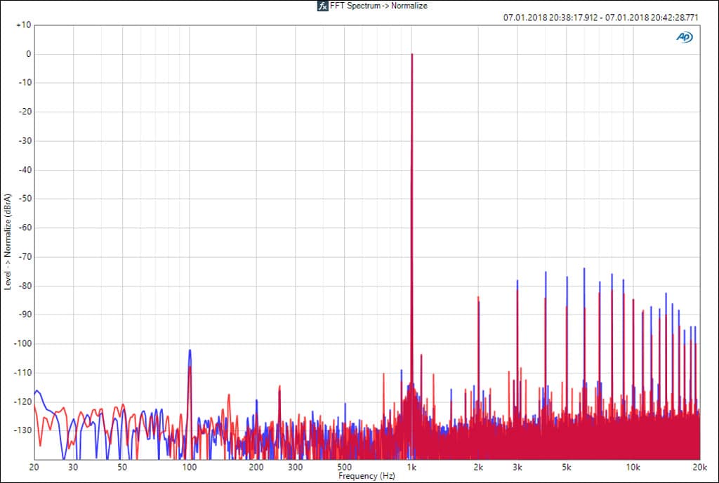719x483 pixels.
Task: Click the -70 tick on the level axis
Action: (25, 256)
